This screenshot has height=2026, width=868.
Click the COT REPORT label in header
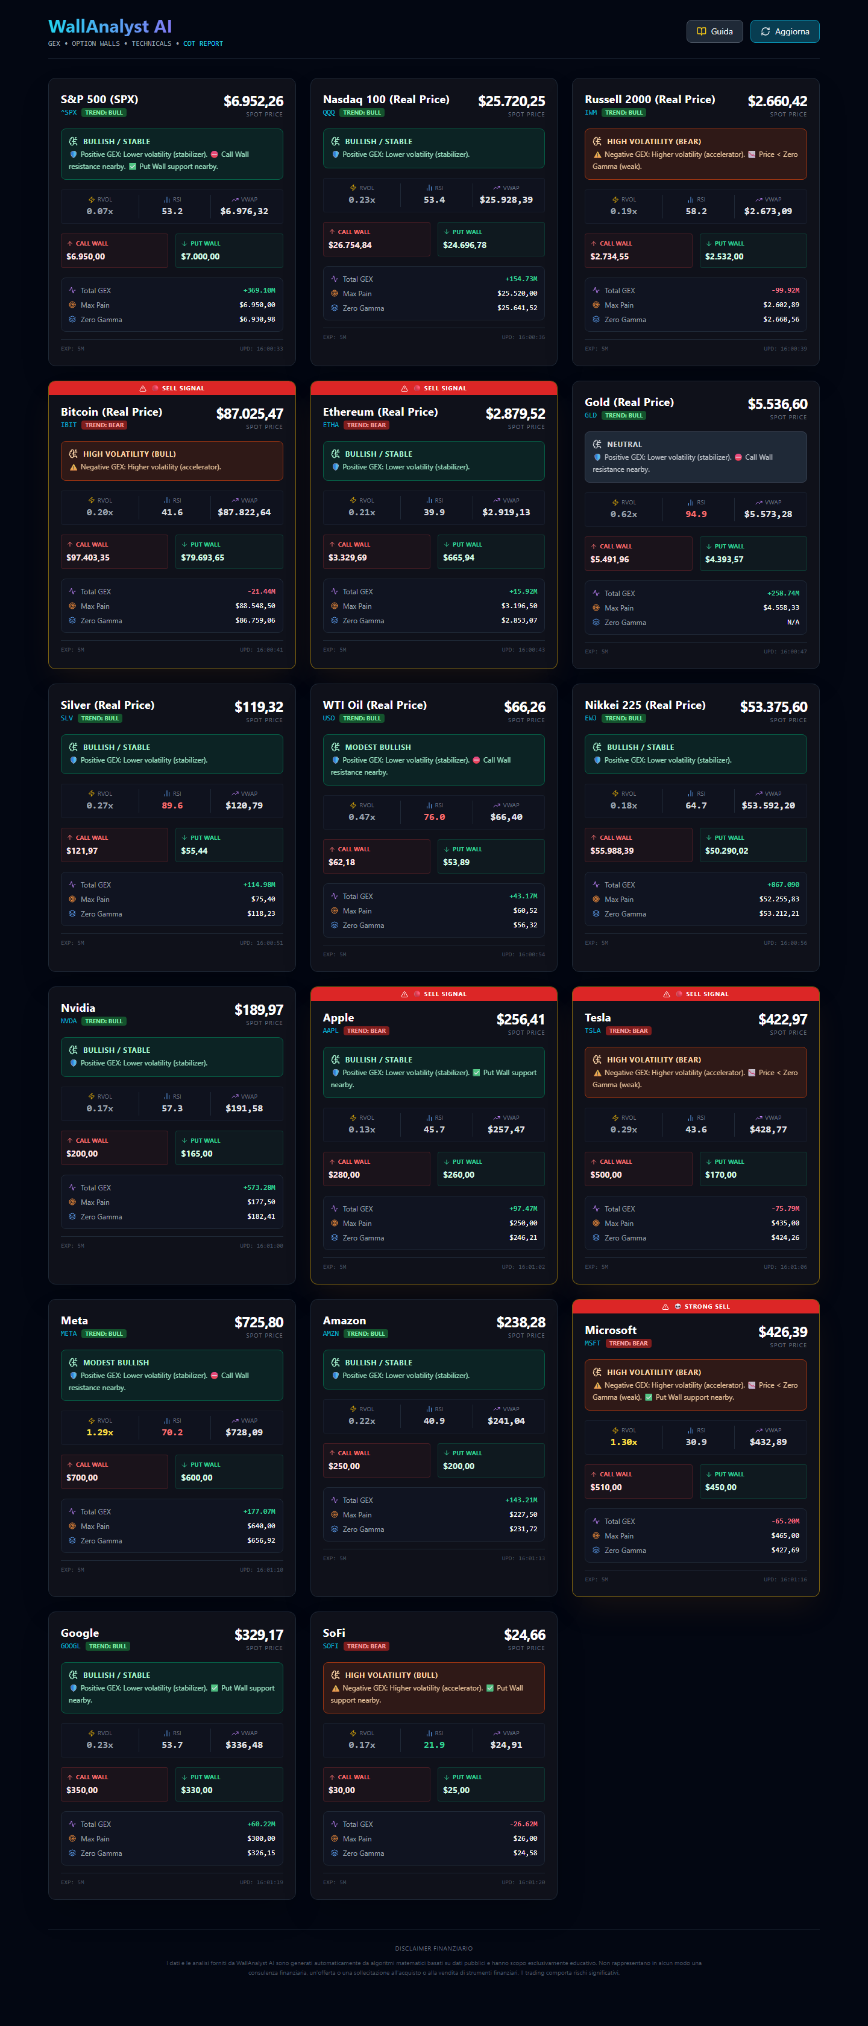point(203,44)
